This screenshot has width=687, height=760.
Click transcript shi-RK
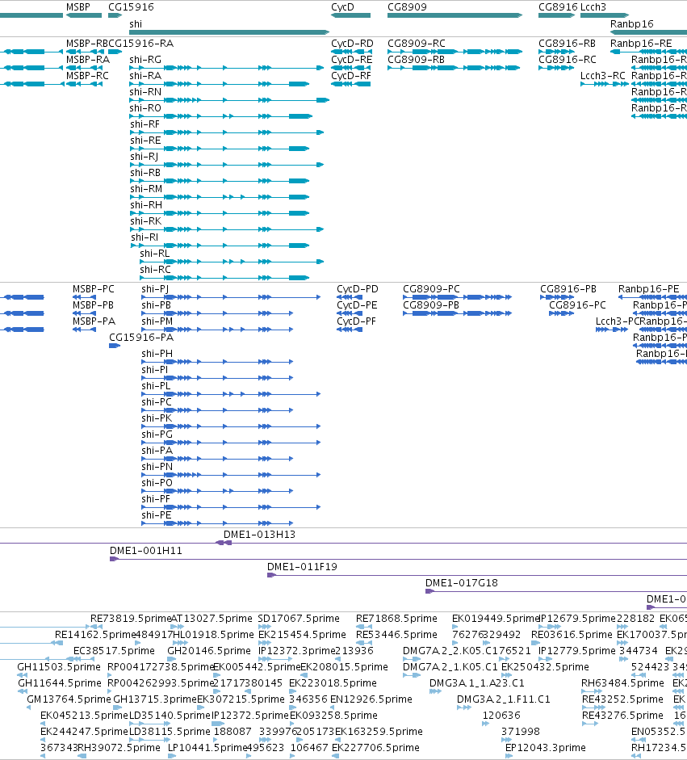(227, 229)
